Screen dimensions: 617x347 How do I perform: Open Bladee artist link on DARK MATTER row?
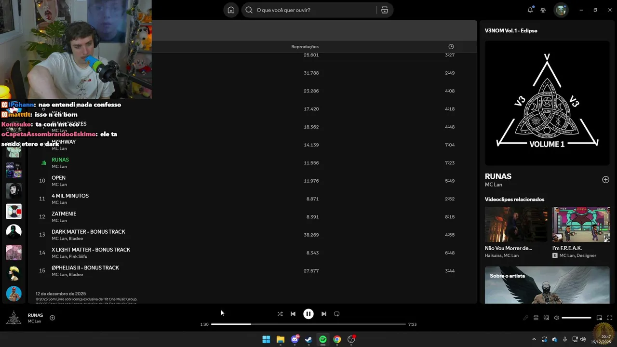pyautogui.click(x=76, y=239)
